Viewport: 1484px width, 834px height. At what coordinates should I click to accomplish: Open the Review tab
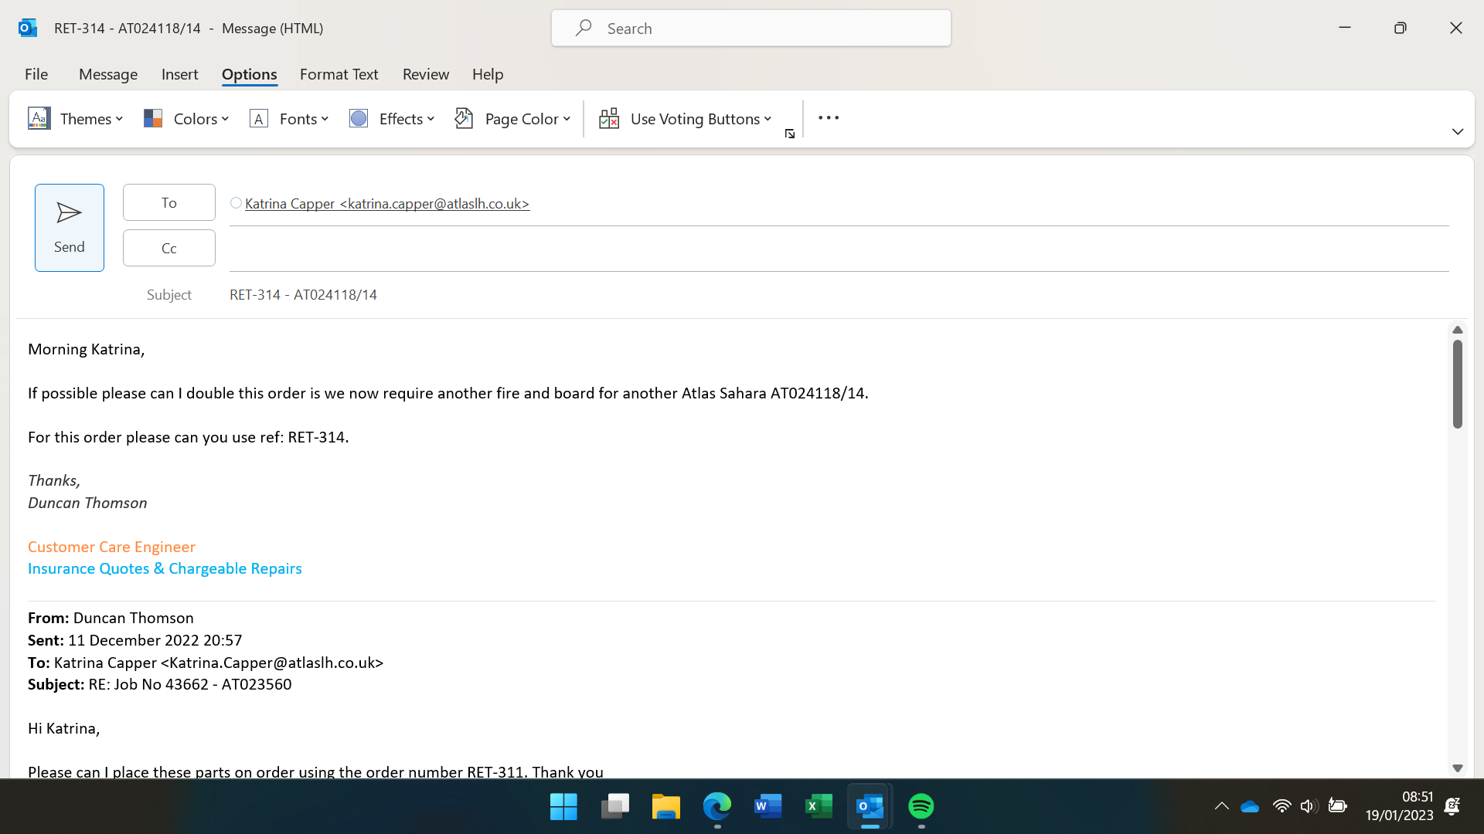(425, 74)
